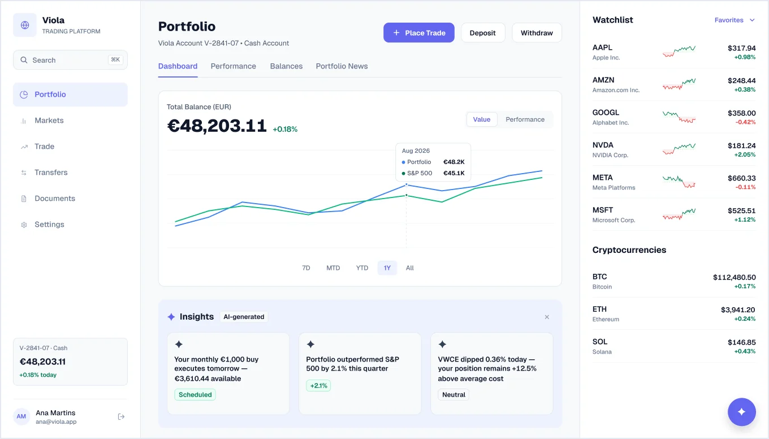
Task: Click the Portfolio pie chart icon
Action: (24, 94)
